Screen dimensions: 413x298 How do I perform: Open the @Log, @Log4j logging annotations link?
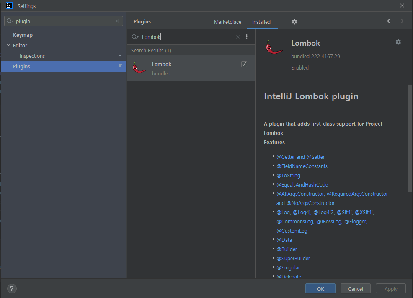325,222
